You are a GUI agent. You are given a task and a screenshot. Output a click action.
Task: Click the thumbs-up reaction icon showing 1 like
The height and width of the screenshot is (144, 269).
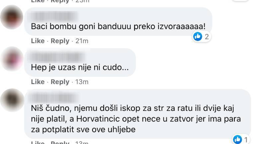pyautogui.click(x=237, y=140)
